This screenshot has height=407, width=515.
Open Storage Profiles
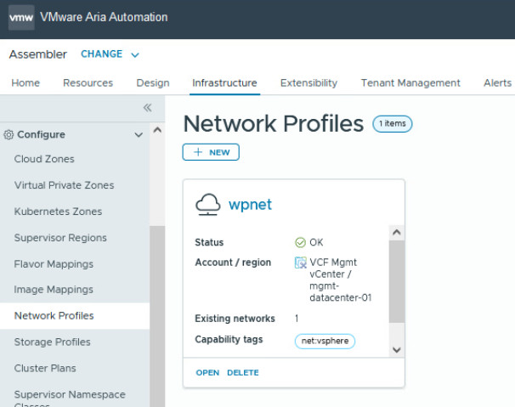coord(52,342)
